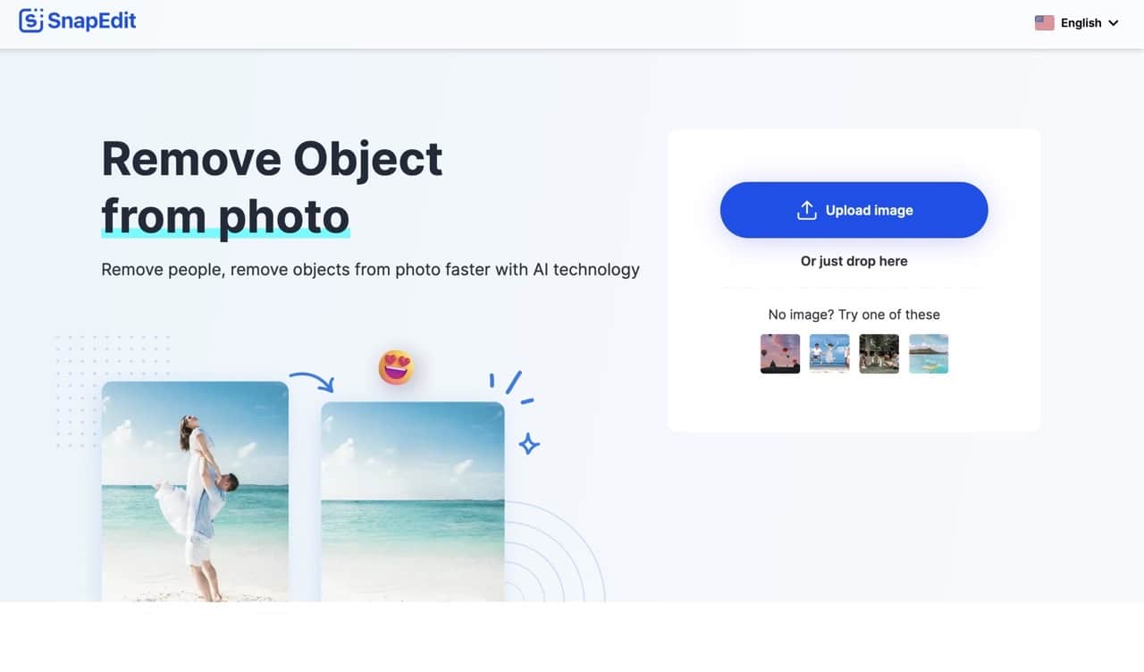
Task: Click the blue four-point sparkle star
Action: click(x=529, y=443)
